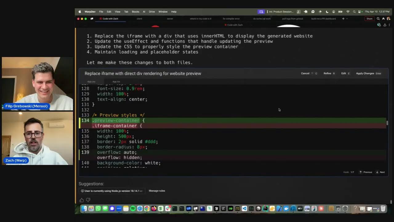Click the thumbs up feedback icon
This screenshot has height=222, width=394.
coord(82,200)
